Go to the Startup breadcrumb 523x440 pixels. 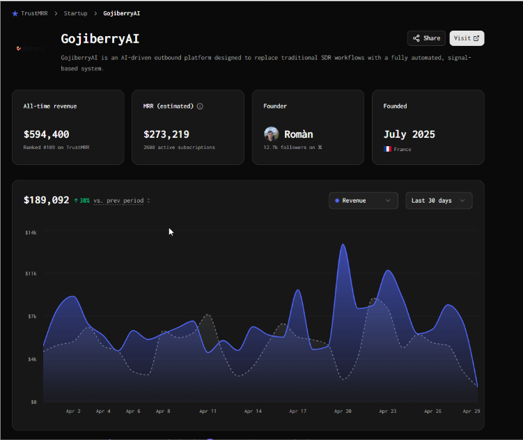pos(75,13)
